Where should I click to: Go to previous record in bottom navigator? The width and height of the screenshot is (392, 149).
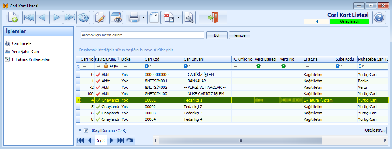(89, 140)
